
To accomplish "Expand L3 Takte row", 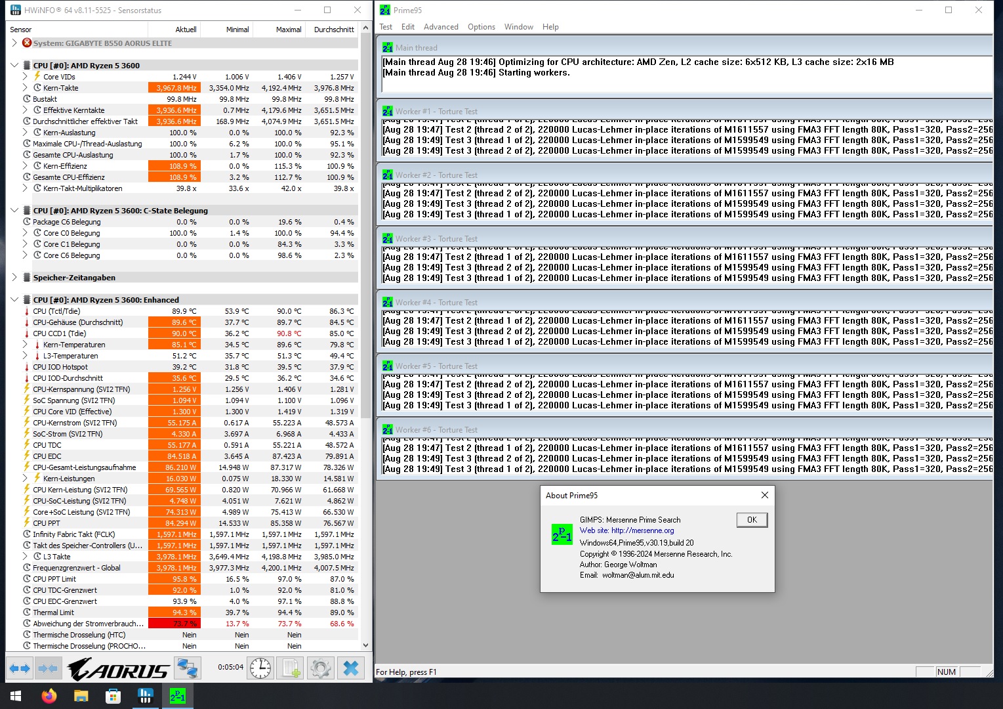I will [x=26, y=556].
